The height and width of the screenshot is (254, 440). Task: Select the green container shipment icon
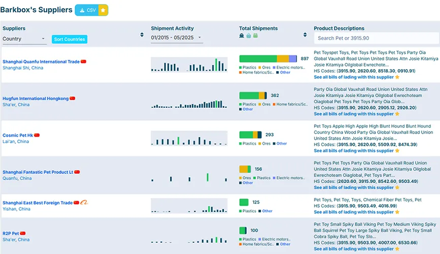(255, 36)
